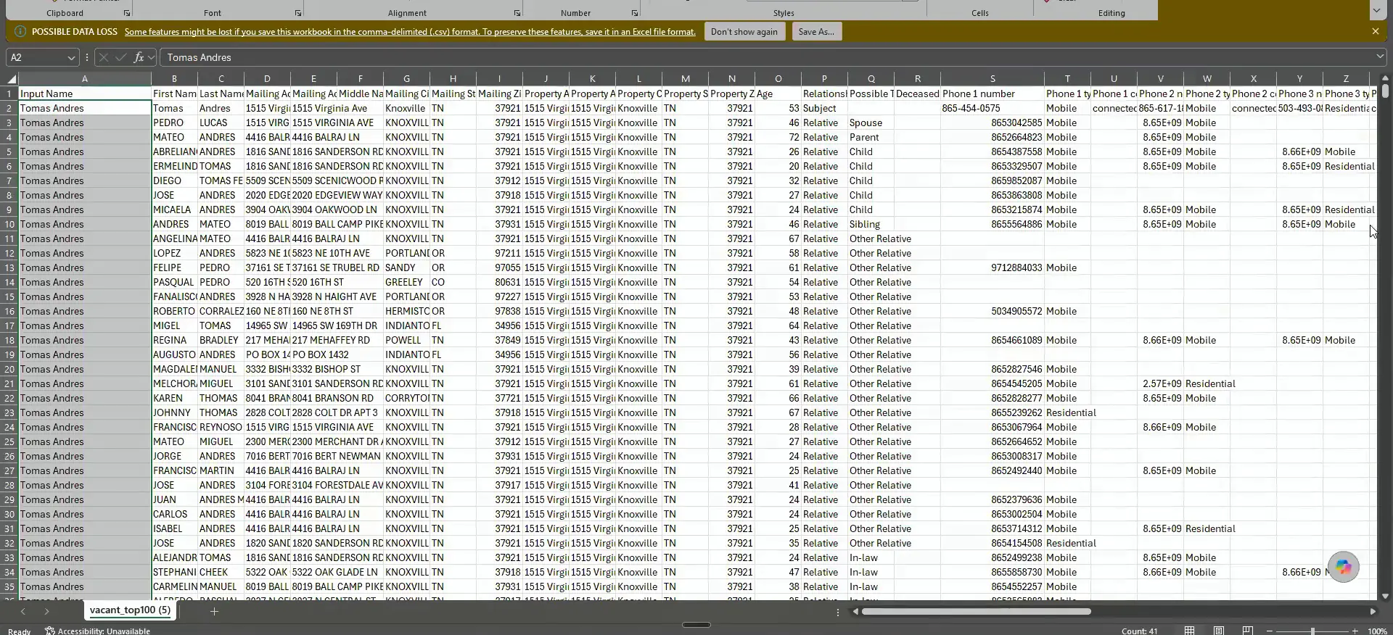The width and height of the screenshot is (1393, 635).
Task: Expand the formula bar
Action: pos(1379,57)
